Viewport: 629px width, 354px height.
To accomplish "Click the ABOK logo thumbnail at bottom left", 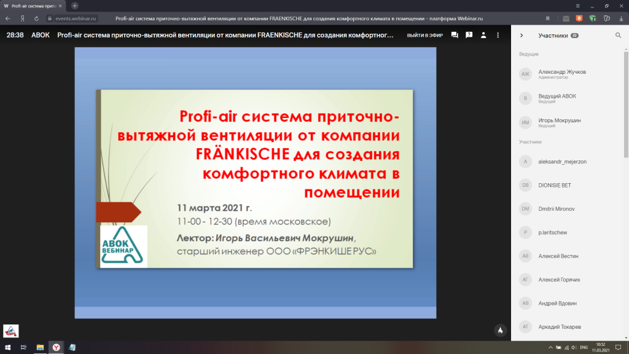I will pyautogui.click(x=11, y=331).
